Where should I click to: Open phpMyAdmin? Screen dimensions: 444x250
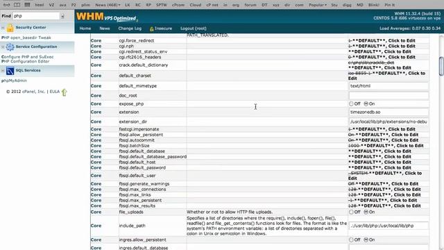pos(14,81)
